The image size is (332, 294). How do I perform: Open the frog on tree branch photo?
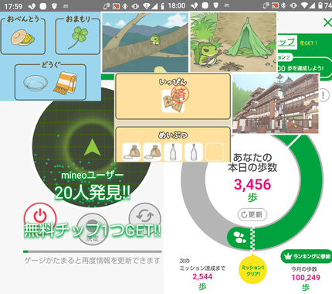pos(145,43)
